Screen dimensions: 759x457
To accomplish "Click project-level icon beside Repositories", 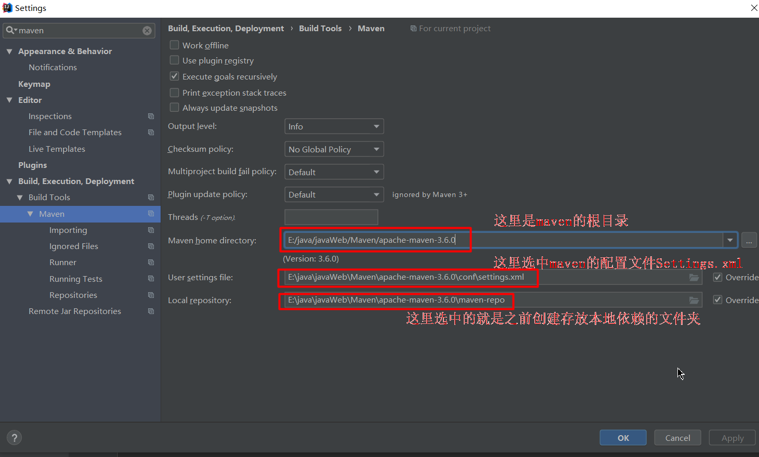I will (x=151, y=295).
